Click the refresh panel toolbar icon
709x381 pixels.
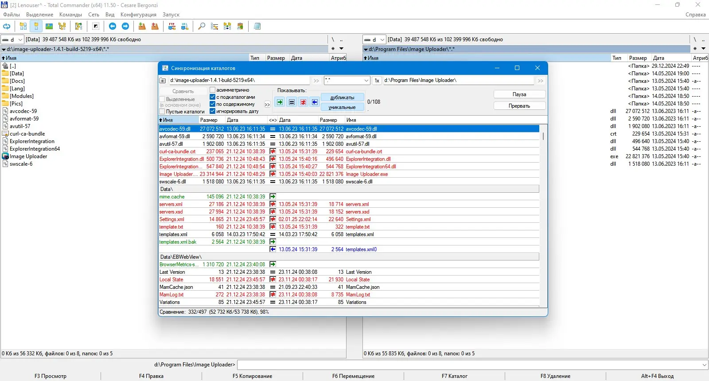pyautogui.click(x=7, y=27)
